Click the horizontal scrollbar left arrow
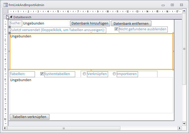The image size is (189, 133). (x=5, y=128)
